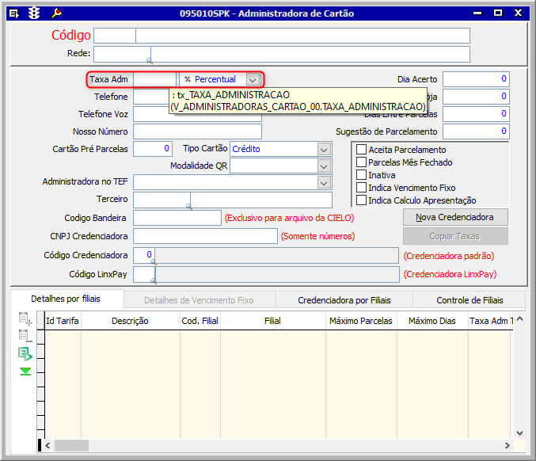Viewport: 536px width, 461px height.
Task: Click the Código description field
Action: coord(302,36)
